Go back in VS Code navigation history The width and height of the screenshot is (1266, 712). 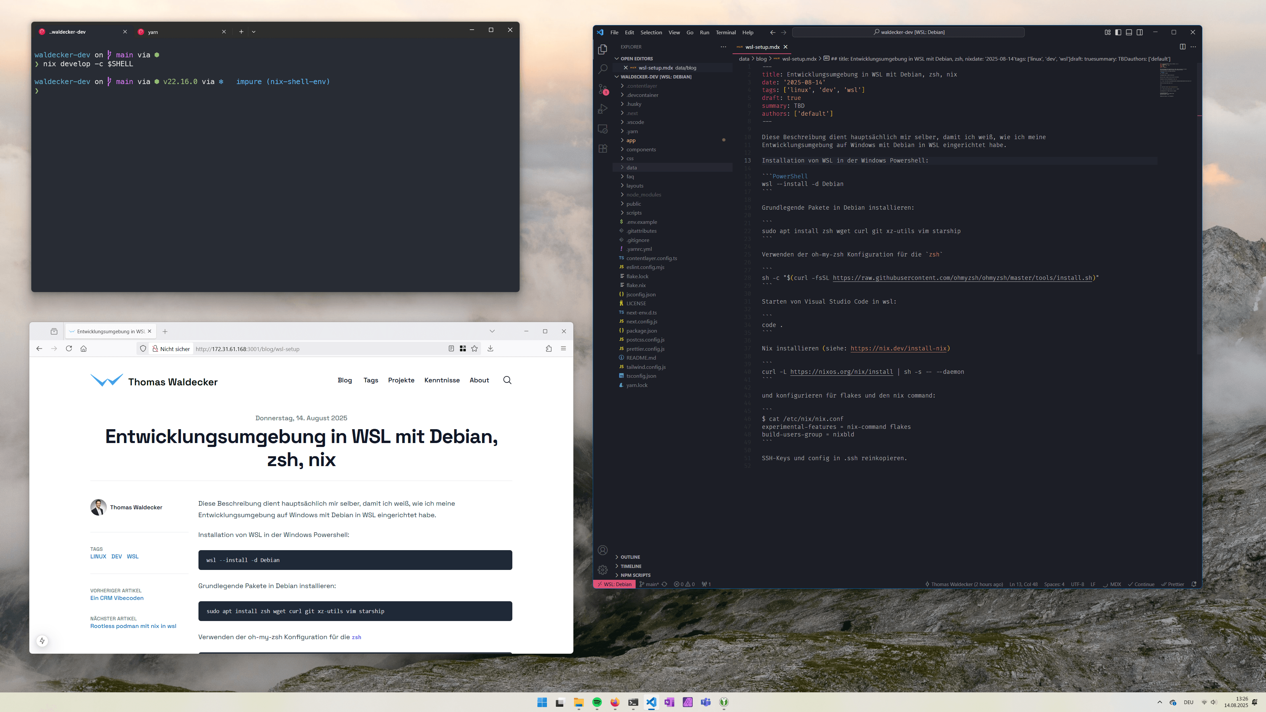coord(772,32)
